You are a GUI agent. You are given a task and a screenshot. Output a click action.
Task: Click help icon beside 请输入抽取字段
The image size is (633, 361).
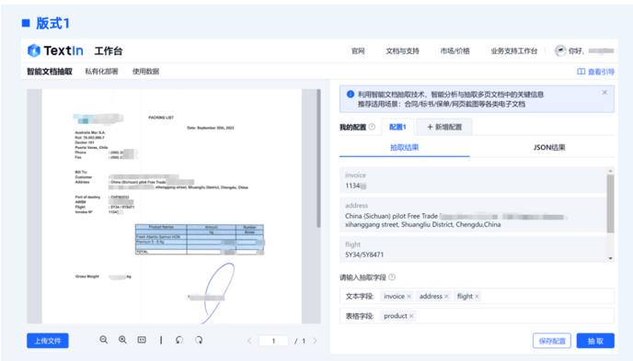point(392,277)
